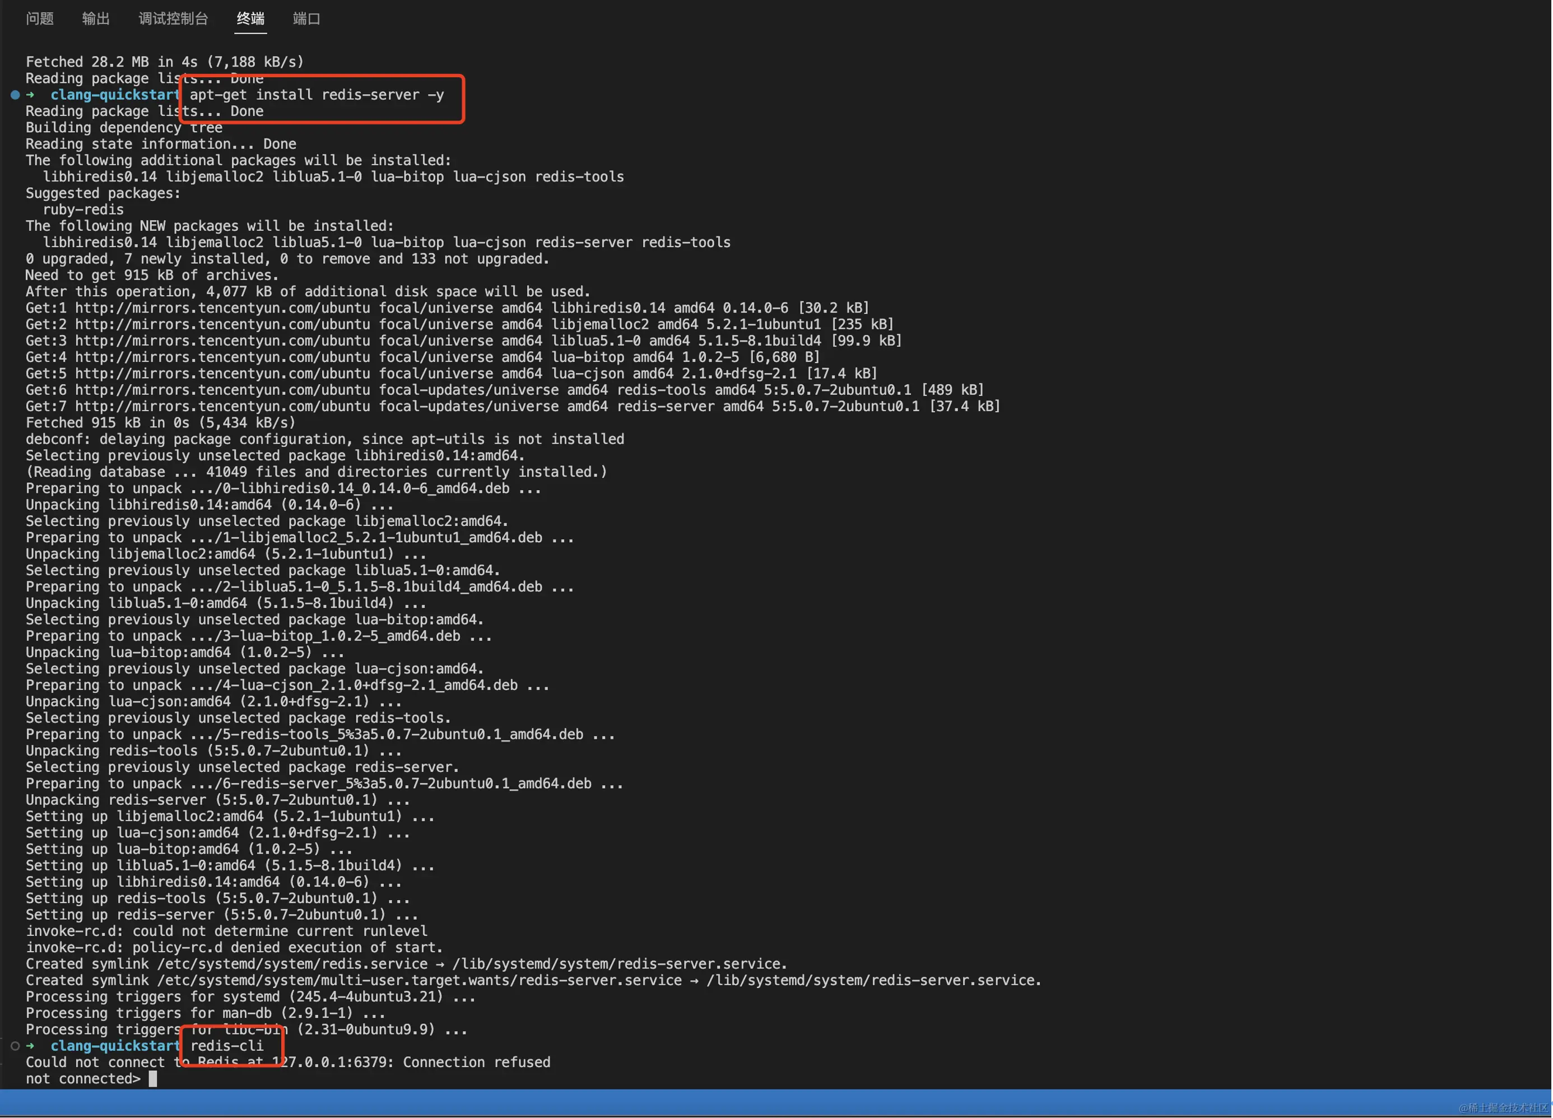Click the second clang-quickstart prompt label
The height and width of the screenshot is (1118, 1553).
[115, 1046]
